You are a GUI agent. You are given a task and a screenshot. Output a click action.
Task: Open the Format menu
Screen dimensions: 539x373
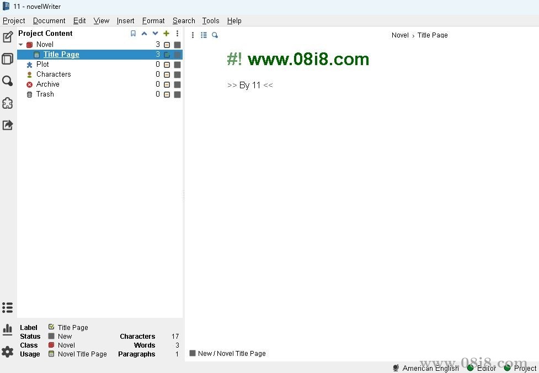click(x=153, y=20)
